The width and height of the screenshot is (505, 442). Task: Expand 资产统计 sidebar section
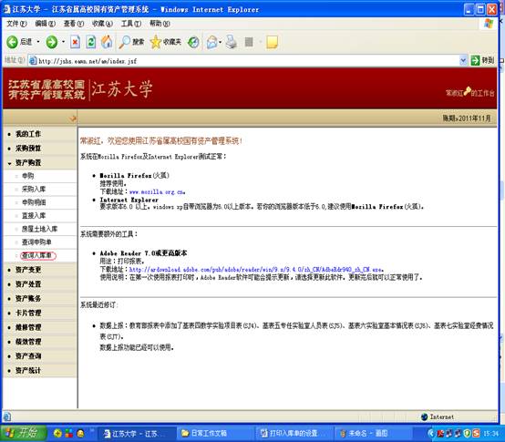[x=28, y=371]
